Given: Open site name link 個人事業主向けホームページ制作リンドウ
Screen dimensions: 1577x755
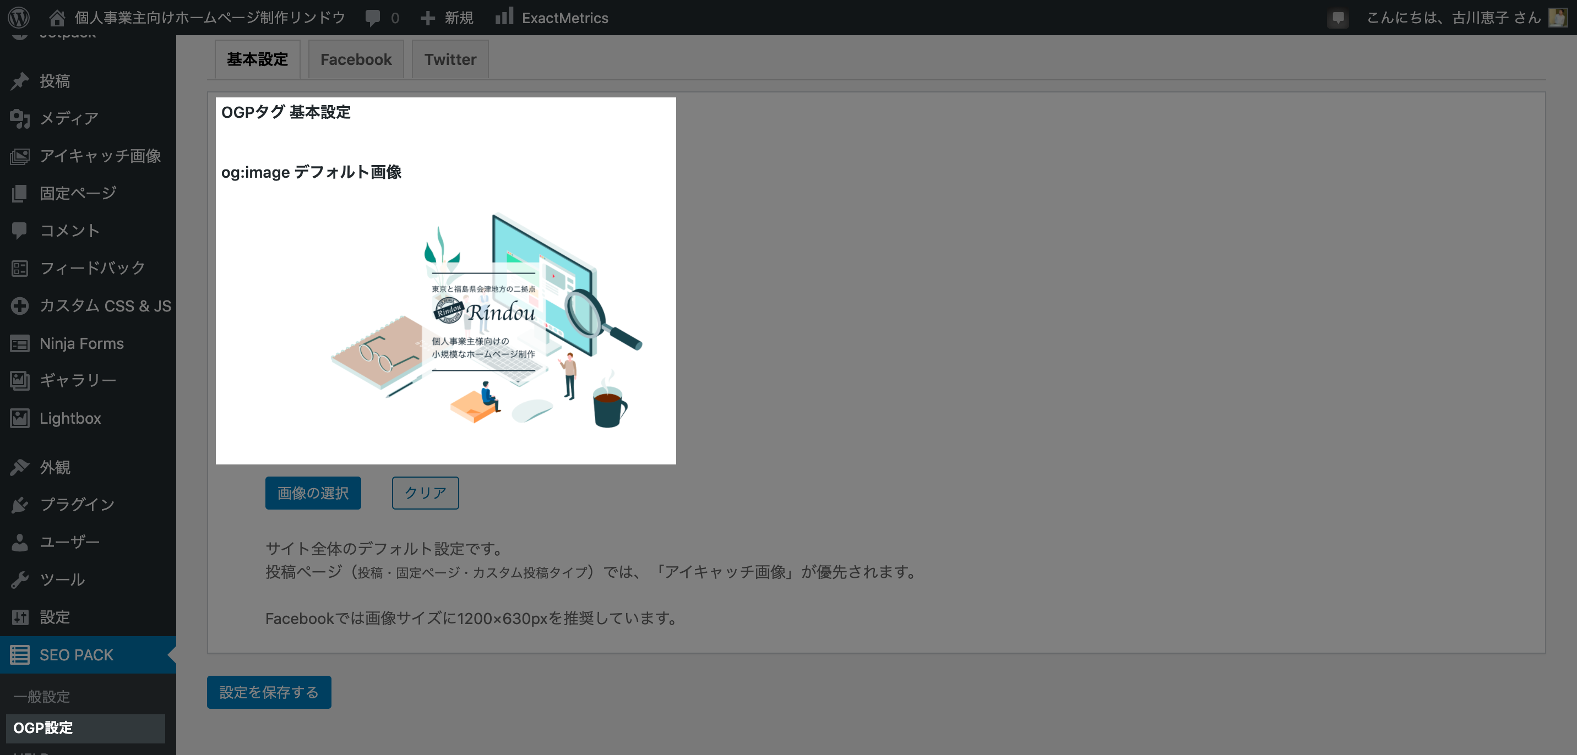Looking at the screenshot, I should [x=210, y=18].
